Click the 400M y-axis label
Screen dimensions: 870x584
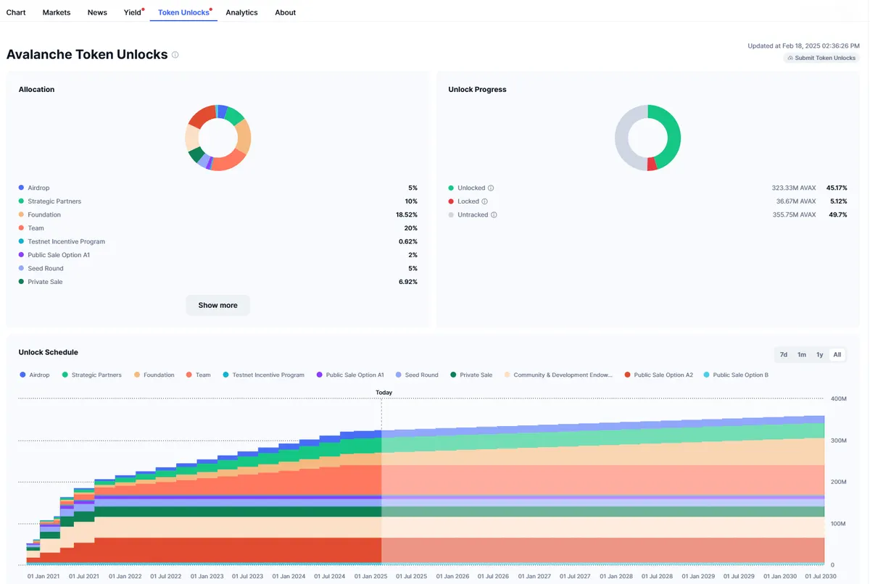point(838,399)
